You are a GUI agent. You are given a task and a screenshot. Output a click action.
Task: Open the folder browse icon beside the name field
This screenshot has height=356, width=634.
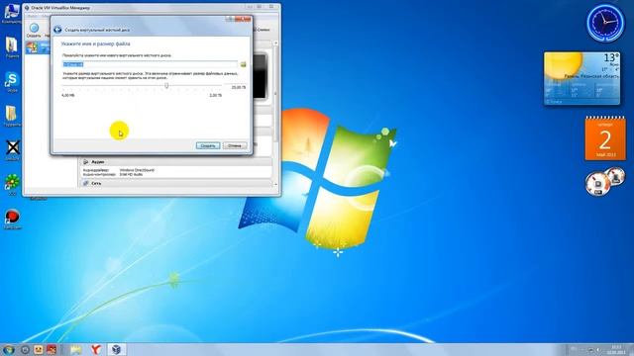243,64
